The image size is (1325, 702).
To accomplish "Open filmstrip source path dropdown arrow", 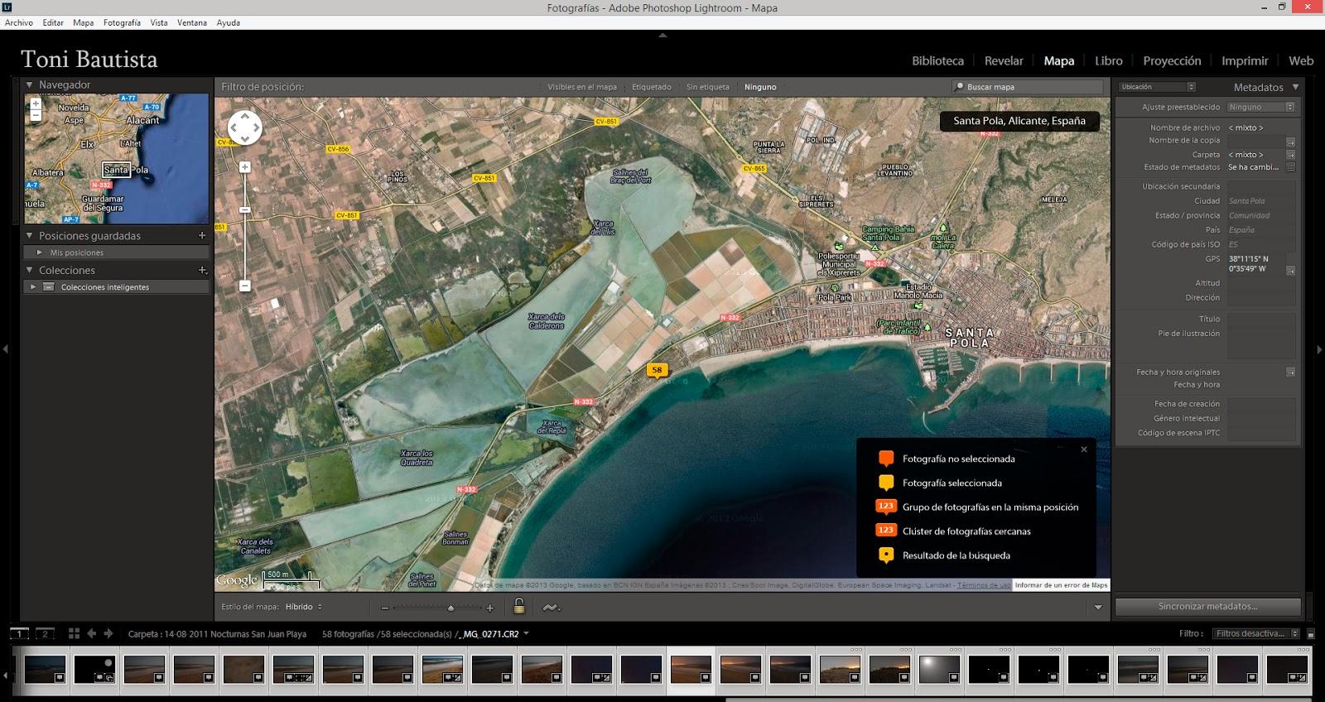I will (x=527, y=634).
